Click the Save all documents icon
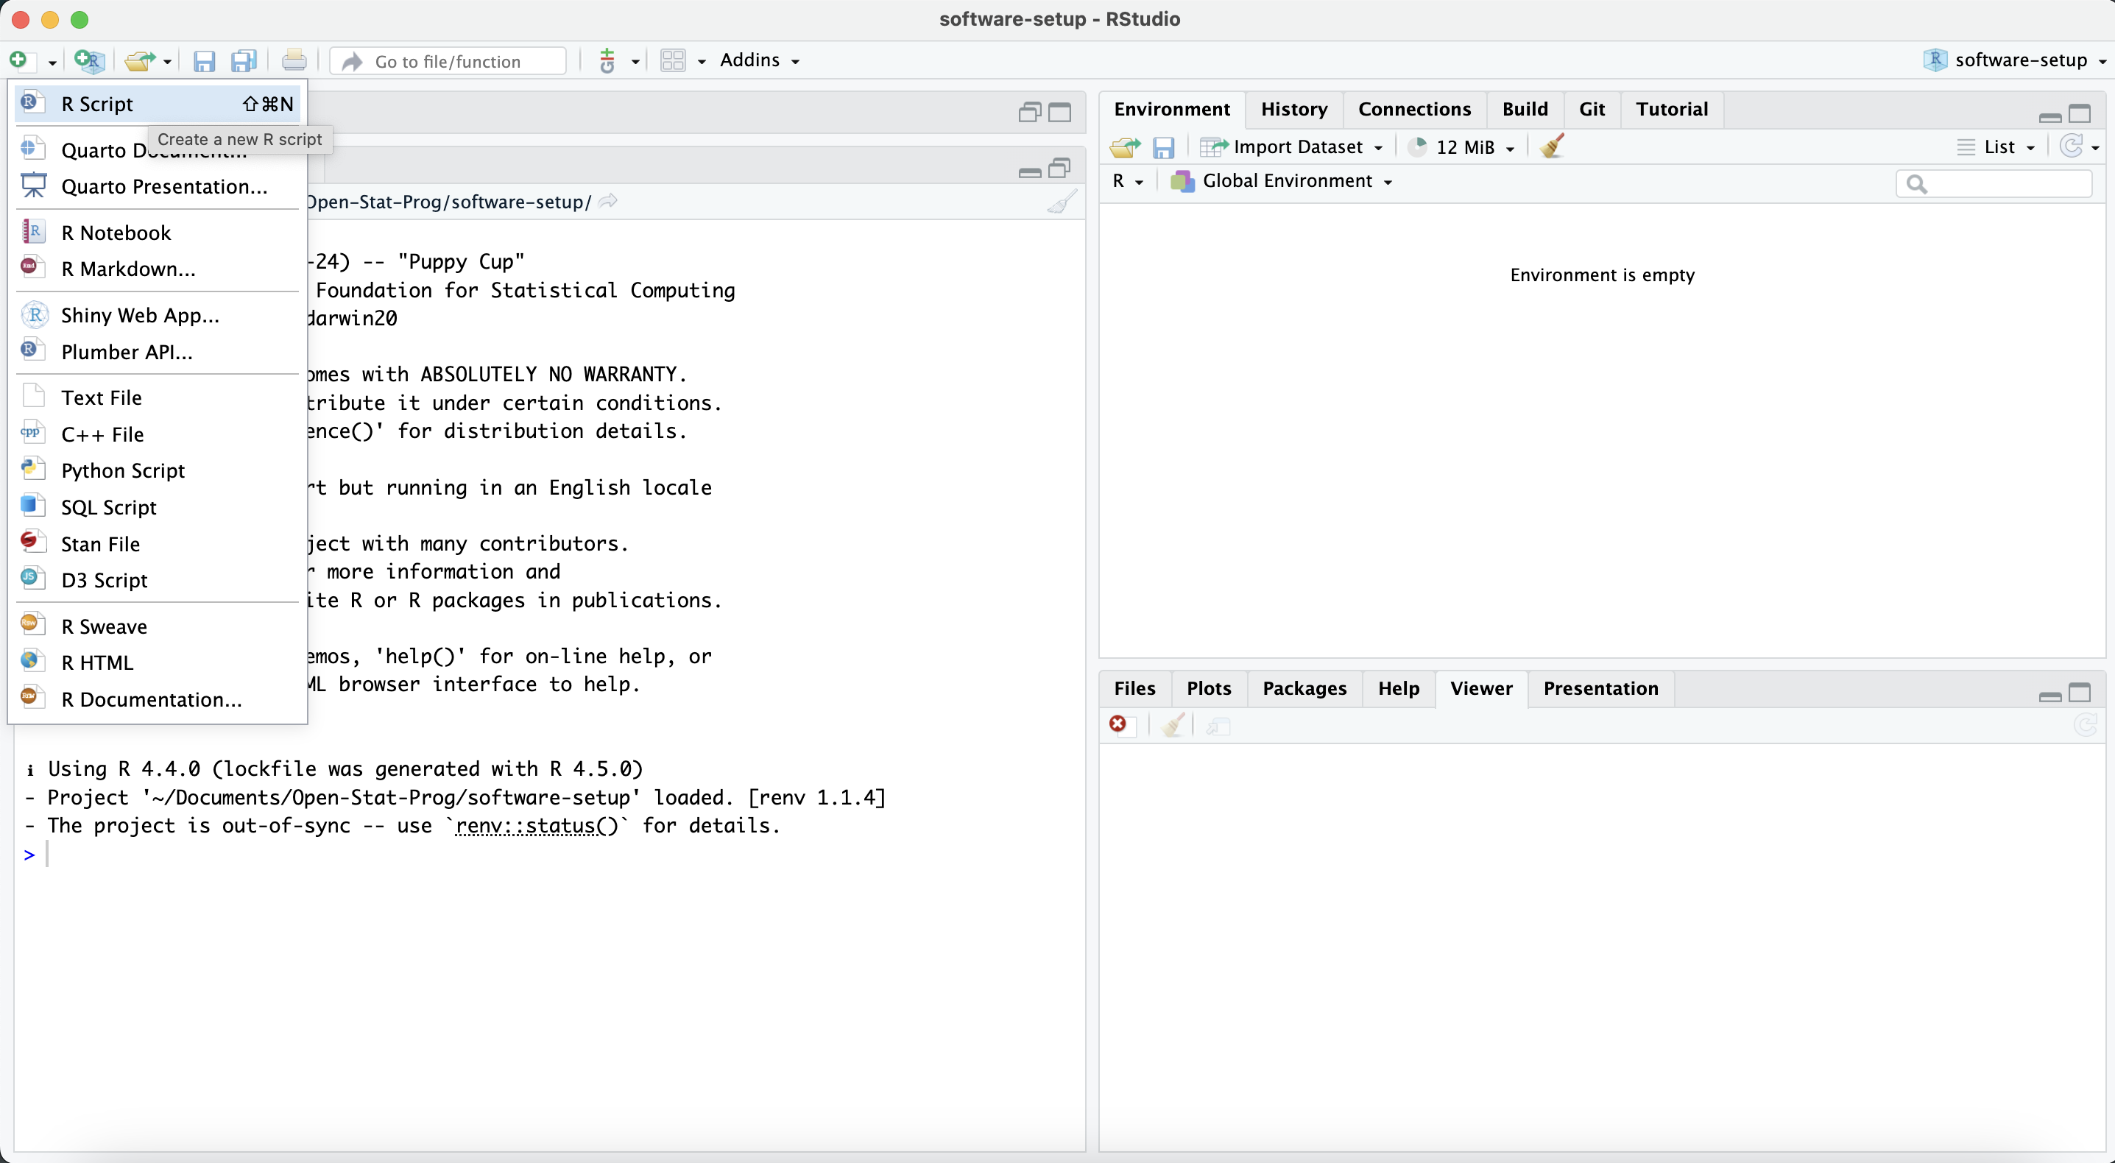Screen dimensions: 2115x1163 (244, 61)
